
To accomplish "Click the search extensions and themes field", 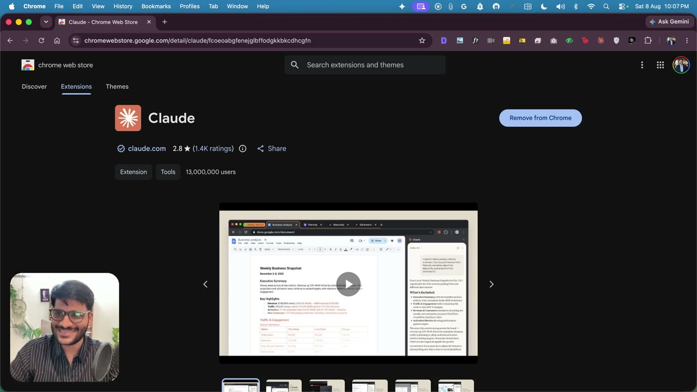I will (365, 65).
